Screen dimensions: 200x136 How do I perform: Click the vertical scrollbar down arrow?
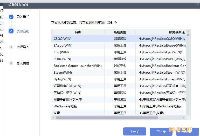[x=188, y=113]
